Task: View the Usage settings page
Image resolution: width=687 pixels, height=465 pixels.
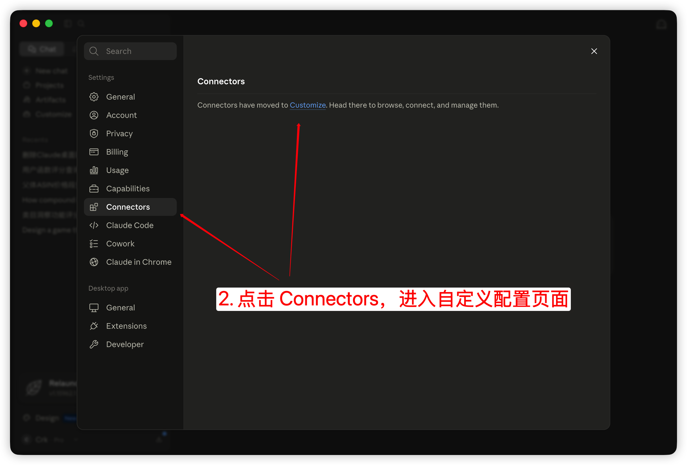Action: pos(130,170)
